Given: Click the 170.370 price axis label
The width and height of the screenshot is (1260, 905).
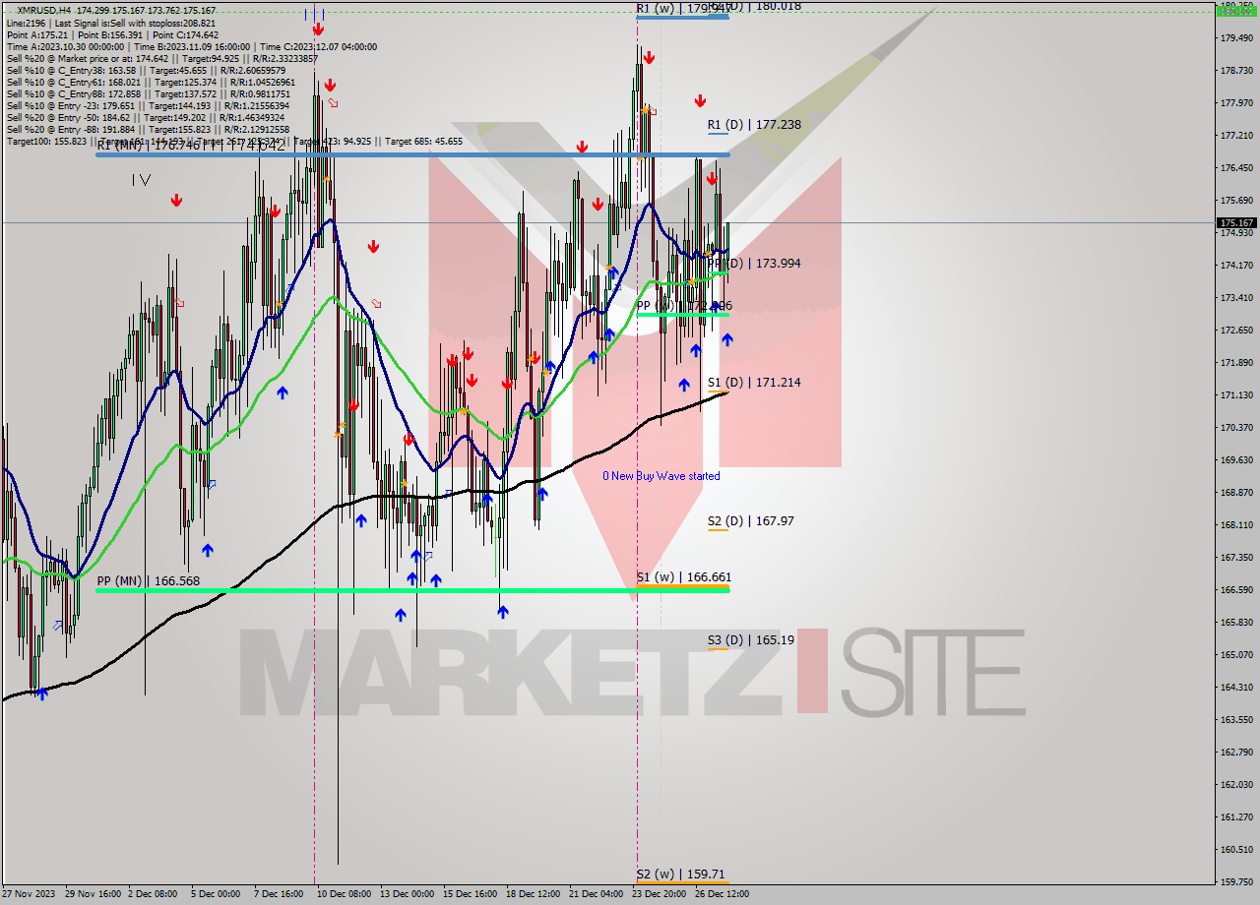Looking at the screenshot, I should click(1236, 427).
